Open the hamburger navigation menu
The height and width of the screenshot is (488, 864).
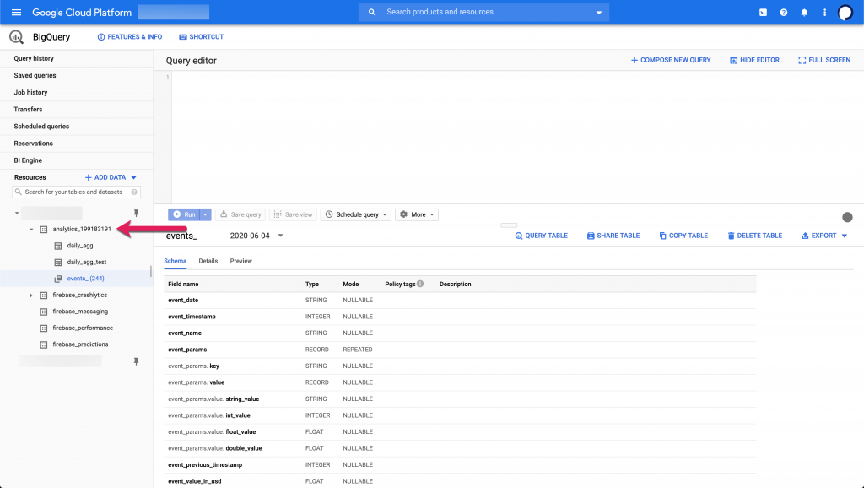[x=16, y=13]
